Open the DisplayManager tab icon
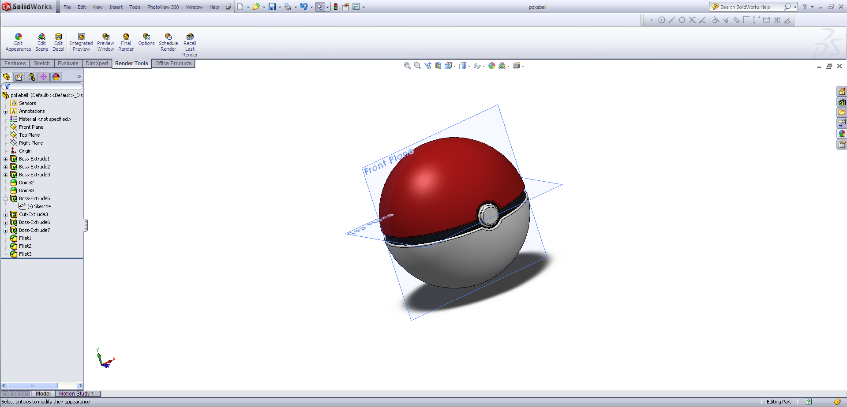The width and height of the screenshot is (847, 407). click(56, 77)
